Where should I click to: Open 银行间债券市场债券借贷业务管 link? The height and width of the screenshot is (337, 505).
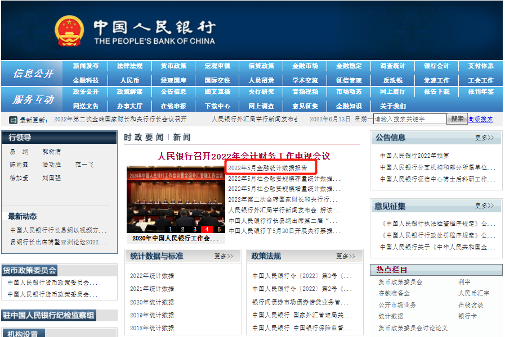(x=300, y=302)
